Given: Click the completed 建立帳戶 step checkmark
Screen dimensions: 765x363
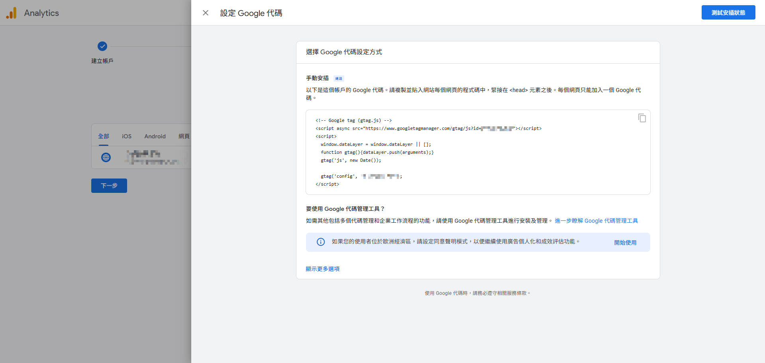Looking at the screenshot, I should [x=102, y=46].
